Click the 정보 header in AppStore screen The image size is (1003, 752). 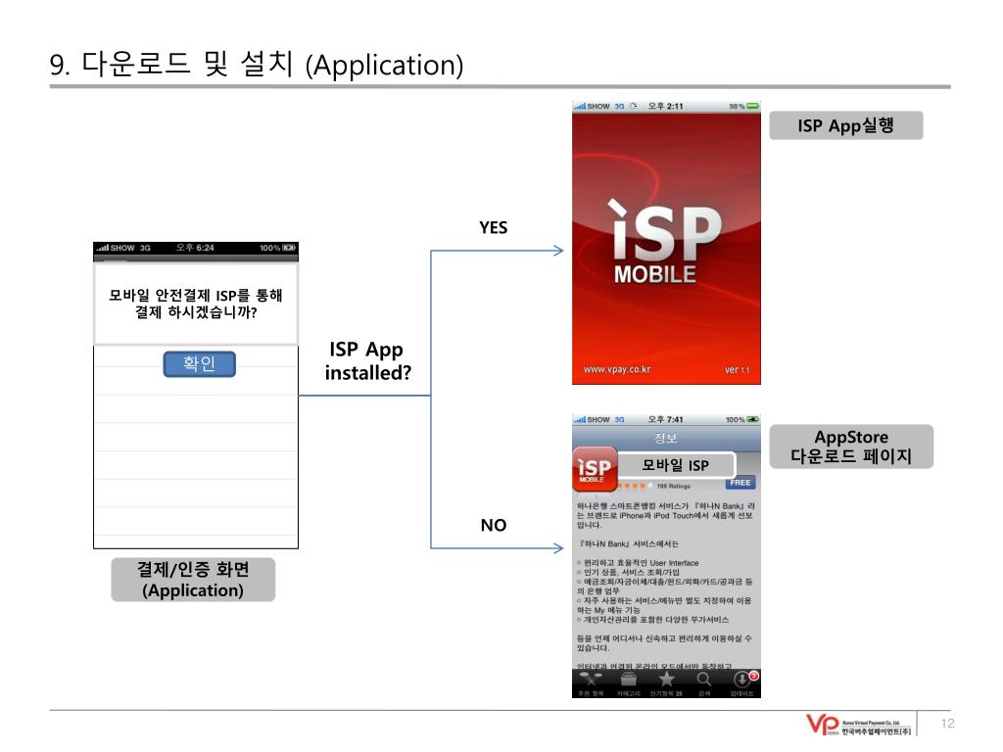(666, 438)
